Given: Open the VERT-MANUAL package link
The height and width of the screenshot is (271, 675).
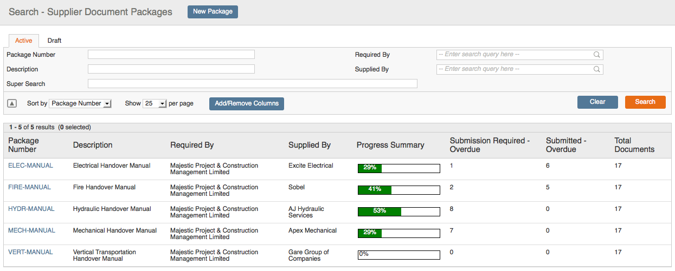Looking at the screenshot, I should [30, 252].
